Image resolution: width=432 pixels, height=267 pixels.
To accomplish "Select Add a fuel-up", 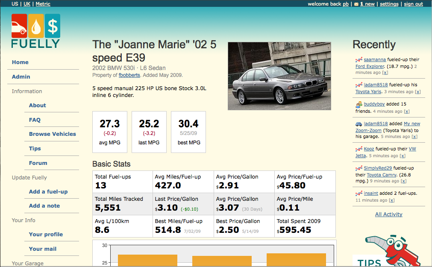I will [x=48, y=192].
